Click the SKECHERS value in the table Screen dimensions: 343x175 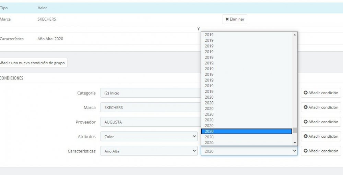click(x=47, y=19)
